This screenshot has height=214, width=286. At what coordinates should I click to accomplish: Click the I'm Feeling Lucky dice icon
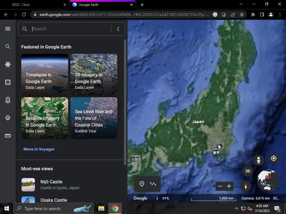click(x=8, y=82)
